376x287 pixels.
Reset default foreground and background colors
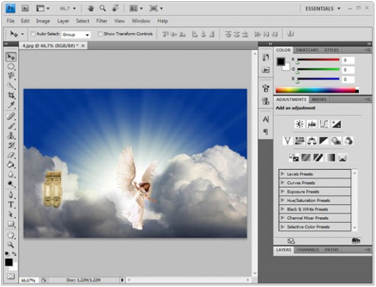8,253
